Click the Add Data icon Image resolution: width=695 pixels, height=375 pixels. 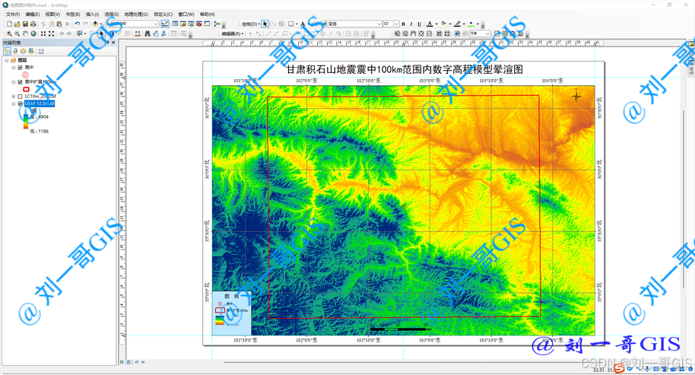[x=95, y=24]
